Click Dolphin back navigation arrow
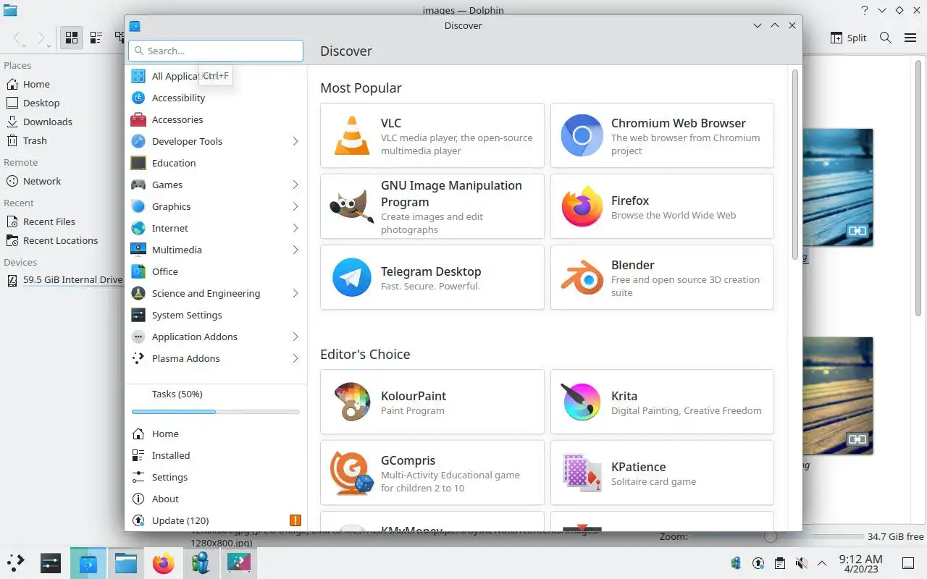 pyautogui.click(x=18, y=38)
